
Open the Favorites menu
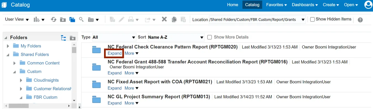[276, 5]
